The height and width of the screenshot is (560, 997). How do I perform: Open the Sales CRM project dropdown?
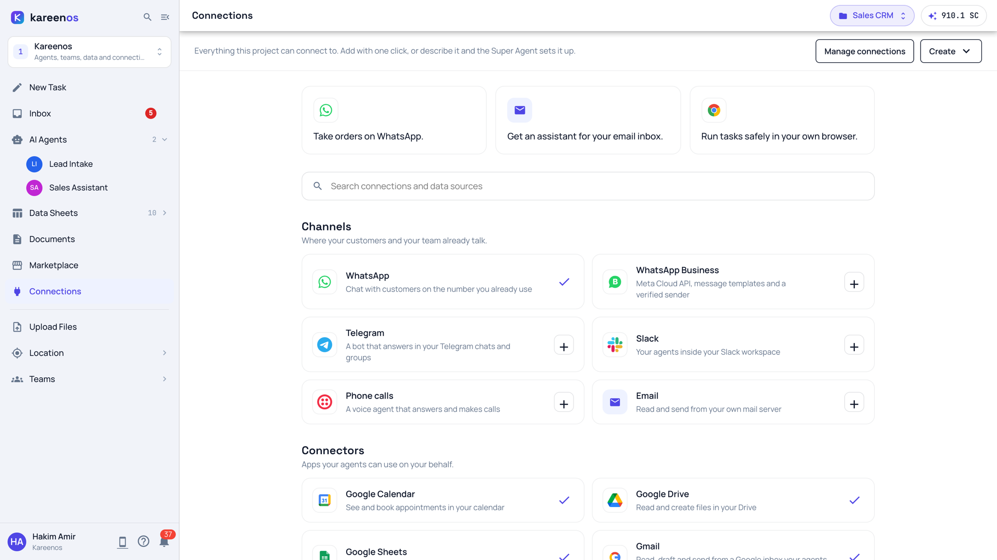pyautogui.click(x=872, y=16)
